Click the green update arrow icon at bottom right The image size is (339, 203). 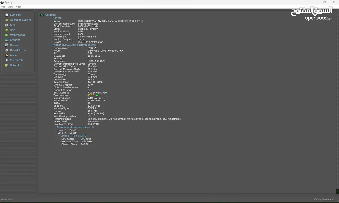click(x=338, y=192)
